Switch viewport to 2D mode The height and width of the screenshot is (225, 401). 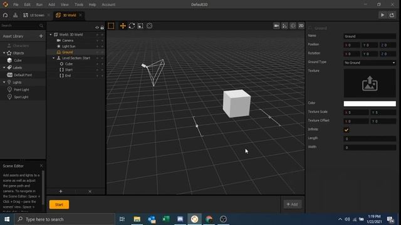click(x=301, y=26)
